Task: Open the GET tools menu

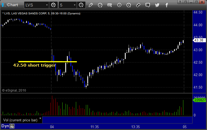Action: pos(110,5)
